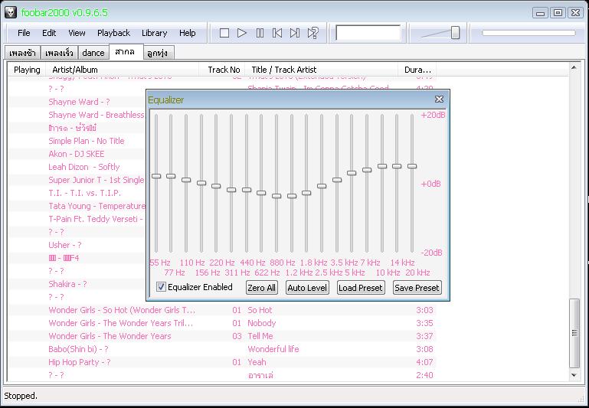Skip to the Next track
The image size is (589, 408).
pos(295,33)
